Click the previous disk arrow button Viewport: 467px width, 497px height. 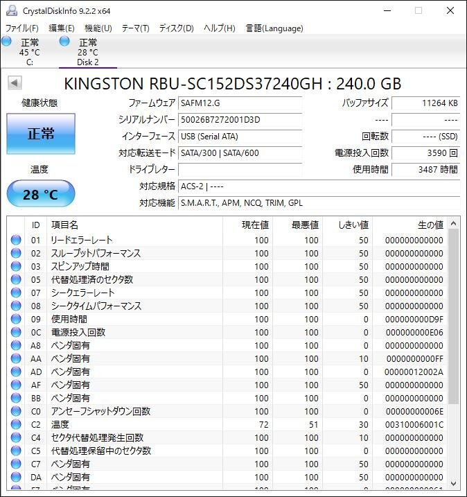15,83
